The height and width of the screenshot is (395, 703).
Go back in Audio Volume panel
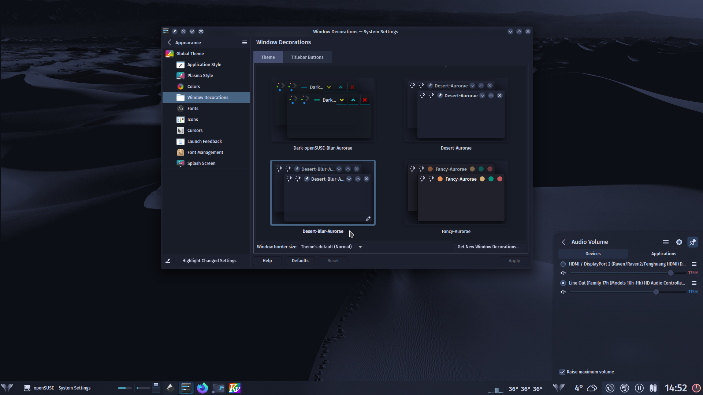(564, 242)
